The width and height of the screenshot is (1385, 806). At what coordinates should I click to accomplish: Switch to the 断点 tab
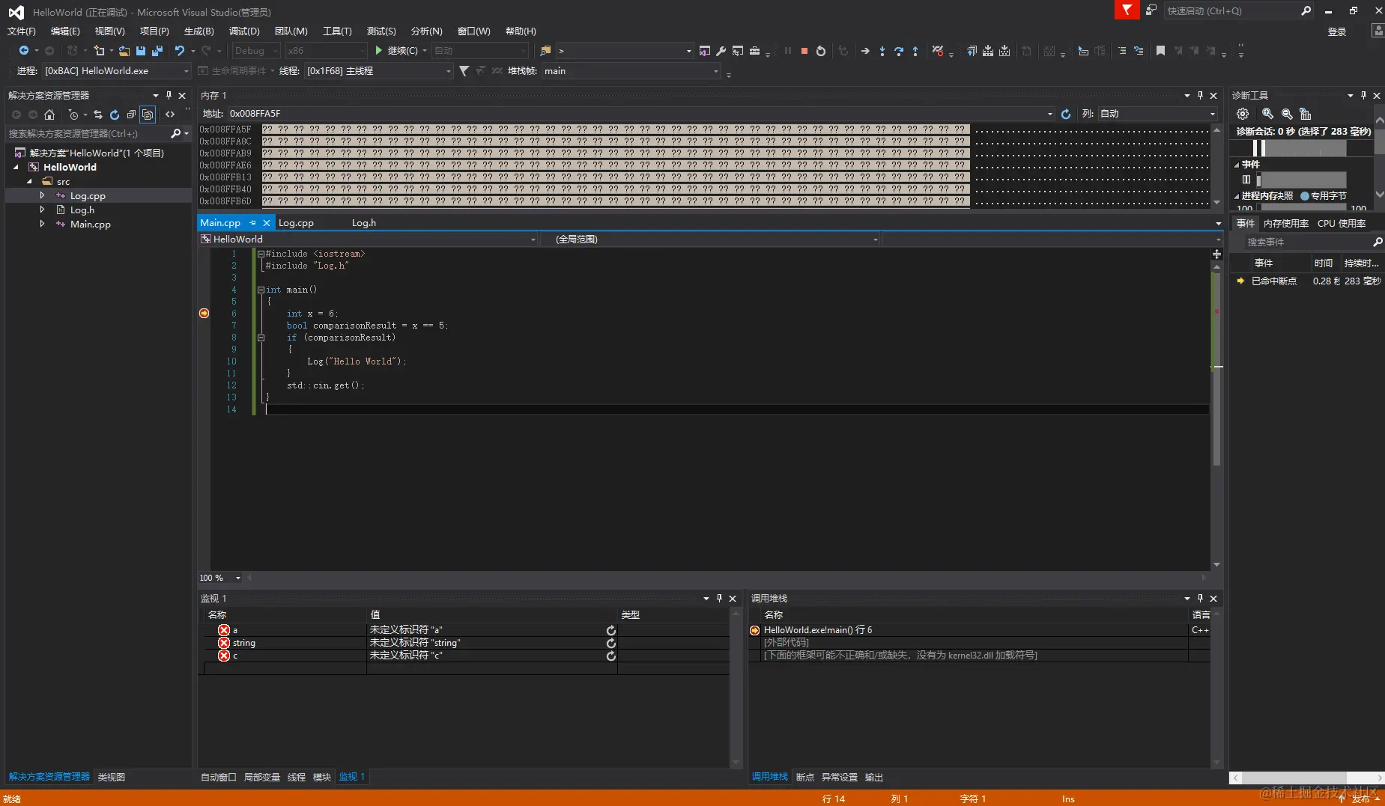pyautogui.click(x=804, y=777)
